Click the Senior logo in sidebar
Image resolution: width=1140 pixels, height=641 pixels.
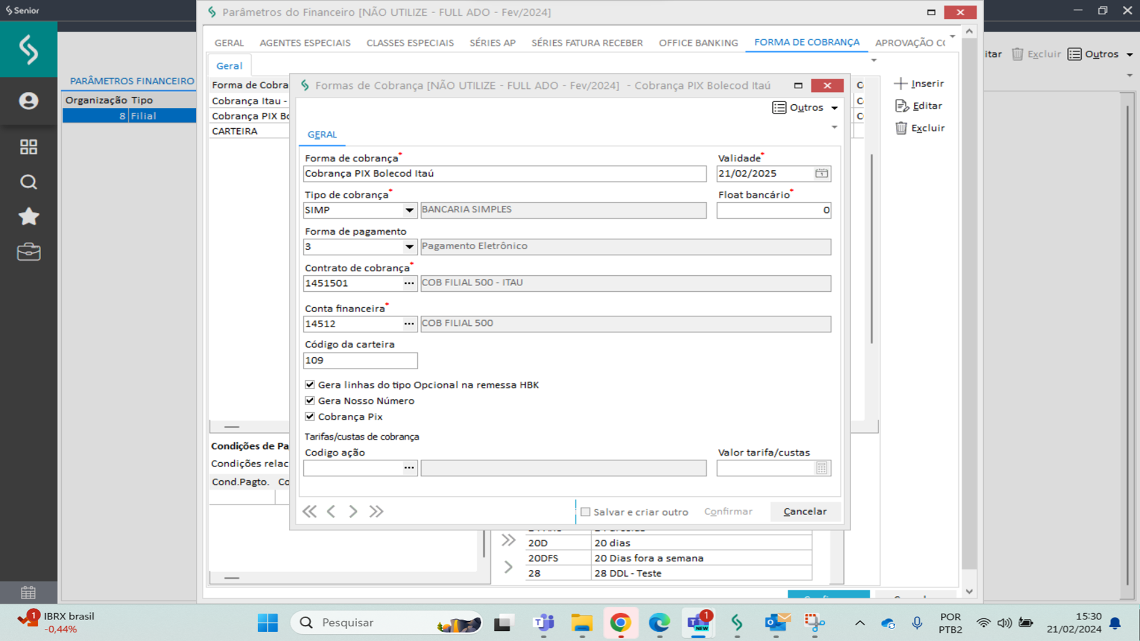pos(28,50)
